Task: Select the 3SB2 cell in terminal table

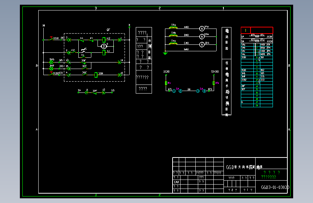Action: click(x=247, y=80)
